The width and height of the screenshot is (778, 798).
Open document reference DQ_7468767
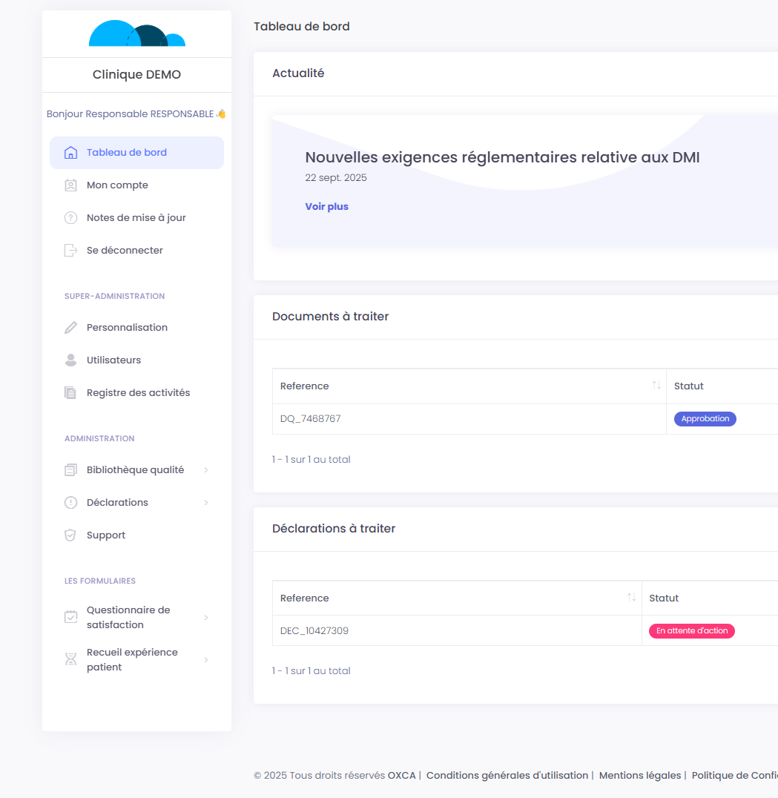tap(310, 419)
